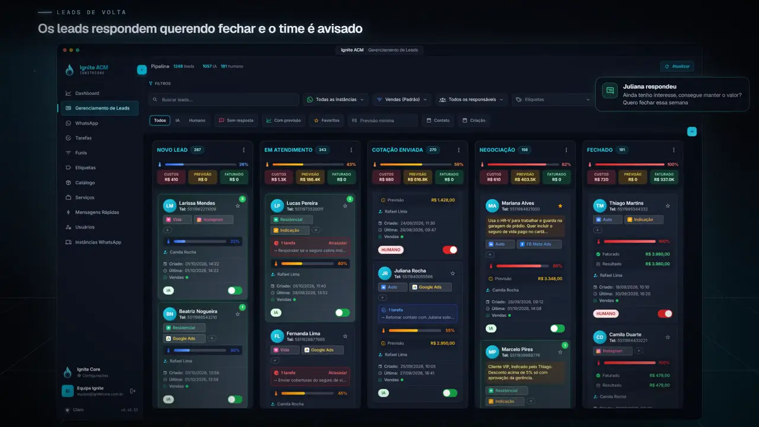This screenshot has width=759, height=427.
Task: Click the Buscar leads search field
Action: tap(224, 100)
